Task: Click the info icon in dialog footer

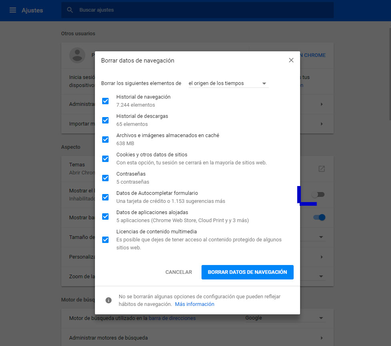Action: click(x=109, y=300)
